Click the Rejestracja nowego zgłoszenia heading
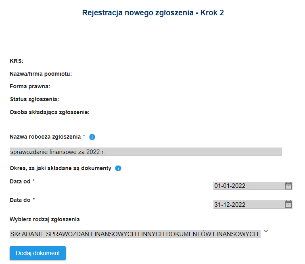This screenshot has width=305, height=264. point(153,13)
